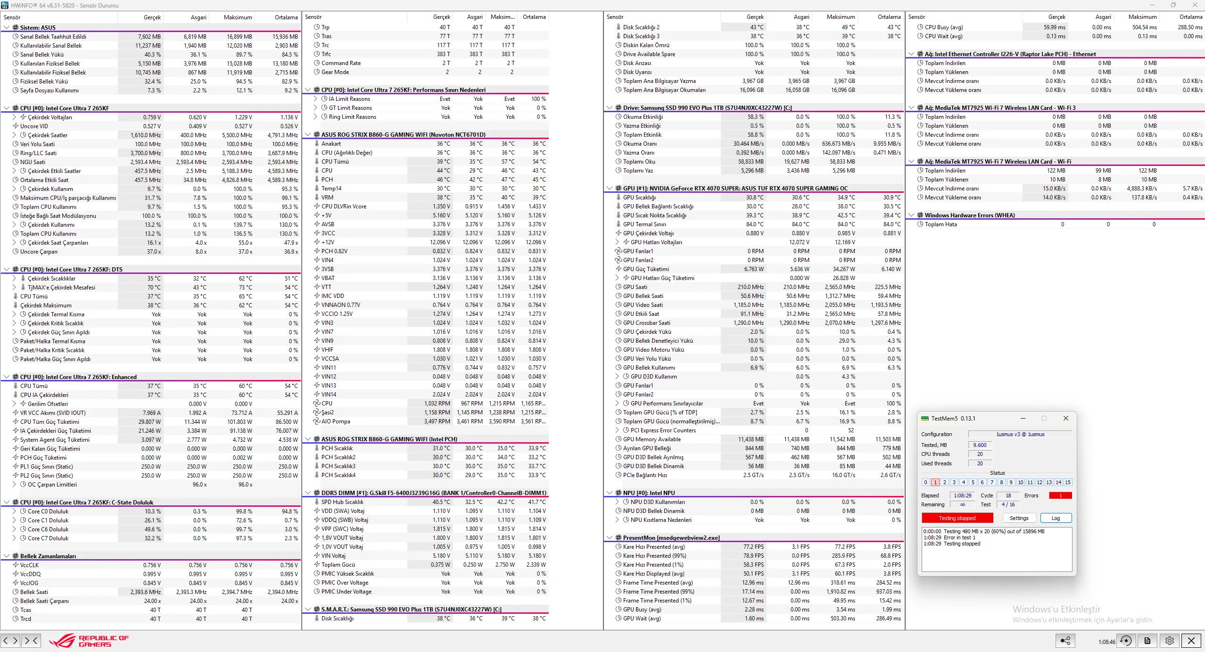
Task: Click the Republic of Gamers logo
Action: click(x=90, y=641)
